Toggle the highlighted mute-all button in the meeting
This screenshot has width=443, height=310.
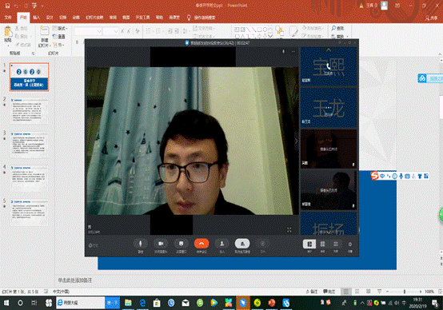[242, 244]
